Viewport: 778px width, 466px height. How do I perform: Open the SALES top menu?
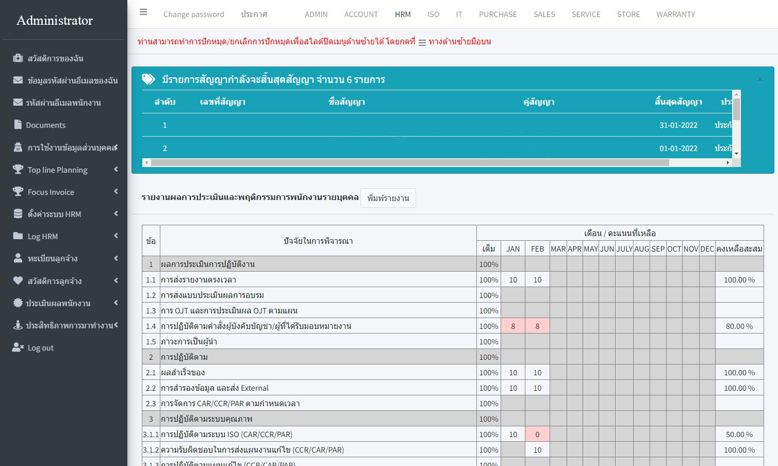point(544,14)
